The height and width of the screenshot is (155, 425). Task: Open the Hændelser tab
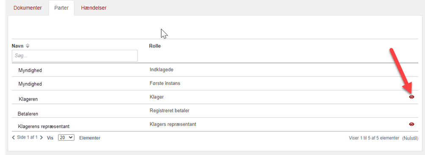click(x=94, y=8)
